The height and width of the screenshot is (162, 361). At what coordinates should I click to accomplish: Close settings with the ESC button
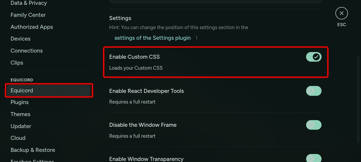coord(342,13)
